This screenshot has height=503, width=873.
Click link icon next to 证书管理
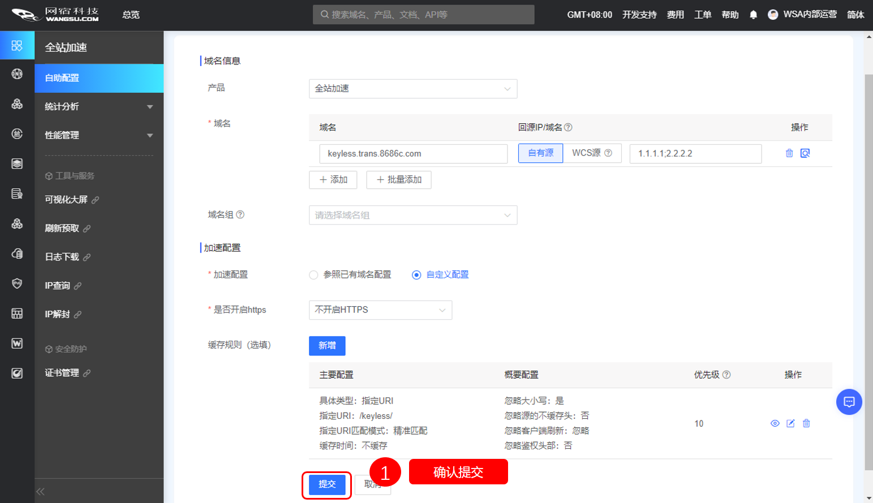[x=87, y=373]
